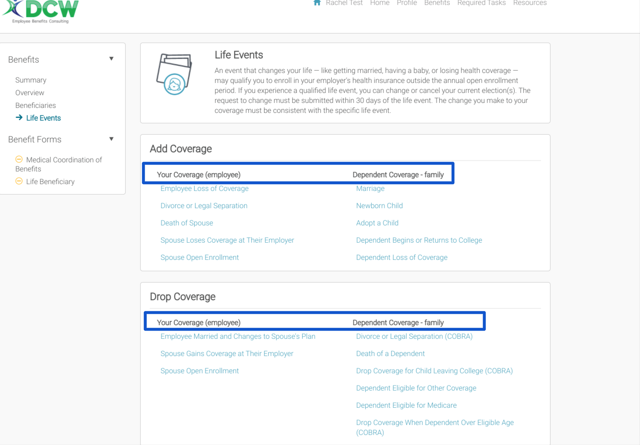This screenshot has height=445, width=640.
Task: Select Dependent Eligible for Medicare
Action: click(x=407, y=405)
